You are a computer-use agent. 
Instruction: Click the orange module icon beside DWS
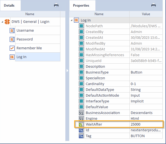pos(7,21)
